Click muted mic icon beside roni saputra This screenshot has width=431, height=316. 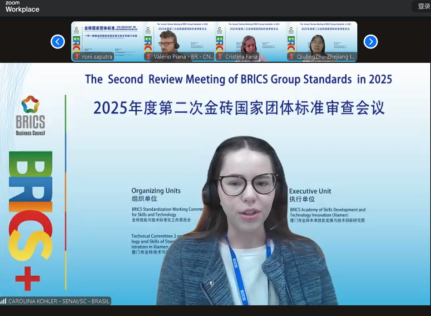point(77,57)
